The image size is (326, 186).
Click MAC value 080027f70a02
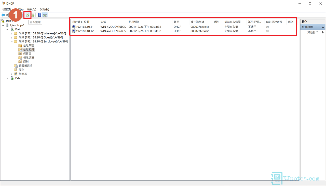click(200, 31)
